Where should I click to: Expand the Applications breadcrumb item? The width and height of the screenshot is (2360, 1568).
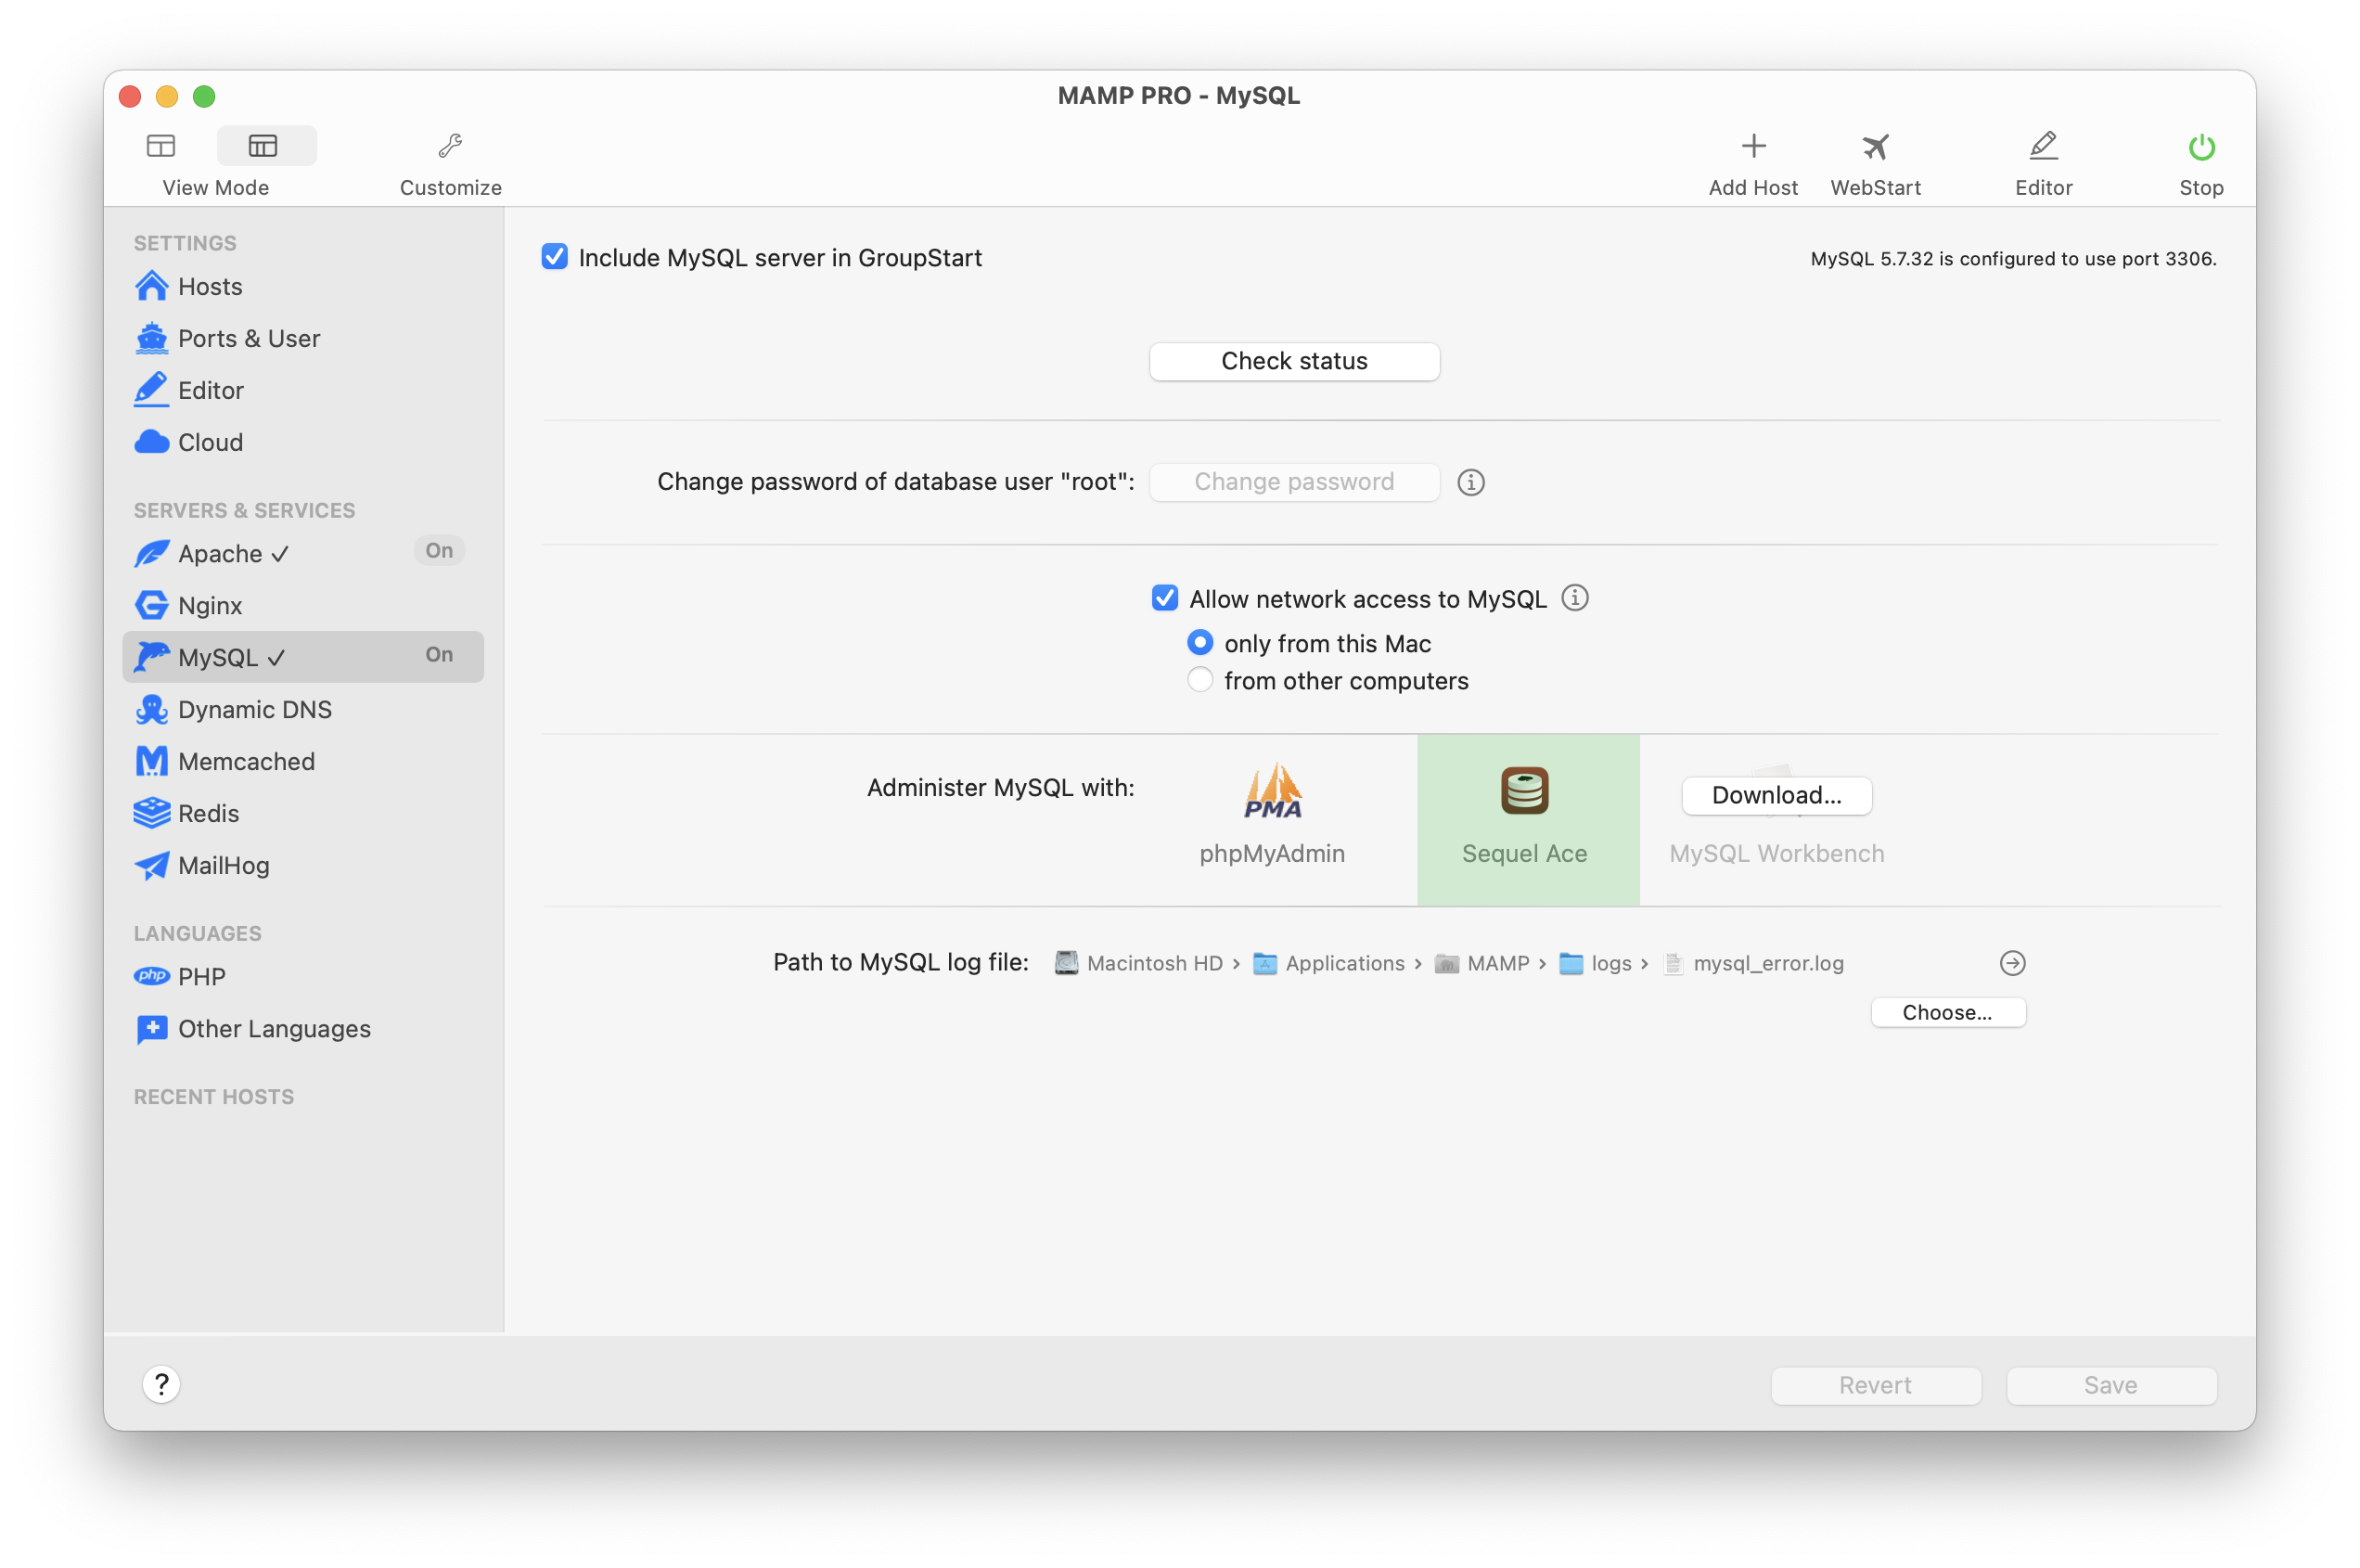pyautogui.click(x=1344, y=963)
